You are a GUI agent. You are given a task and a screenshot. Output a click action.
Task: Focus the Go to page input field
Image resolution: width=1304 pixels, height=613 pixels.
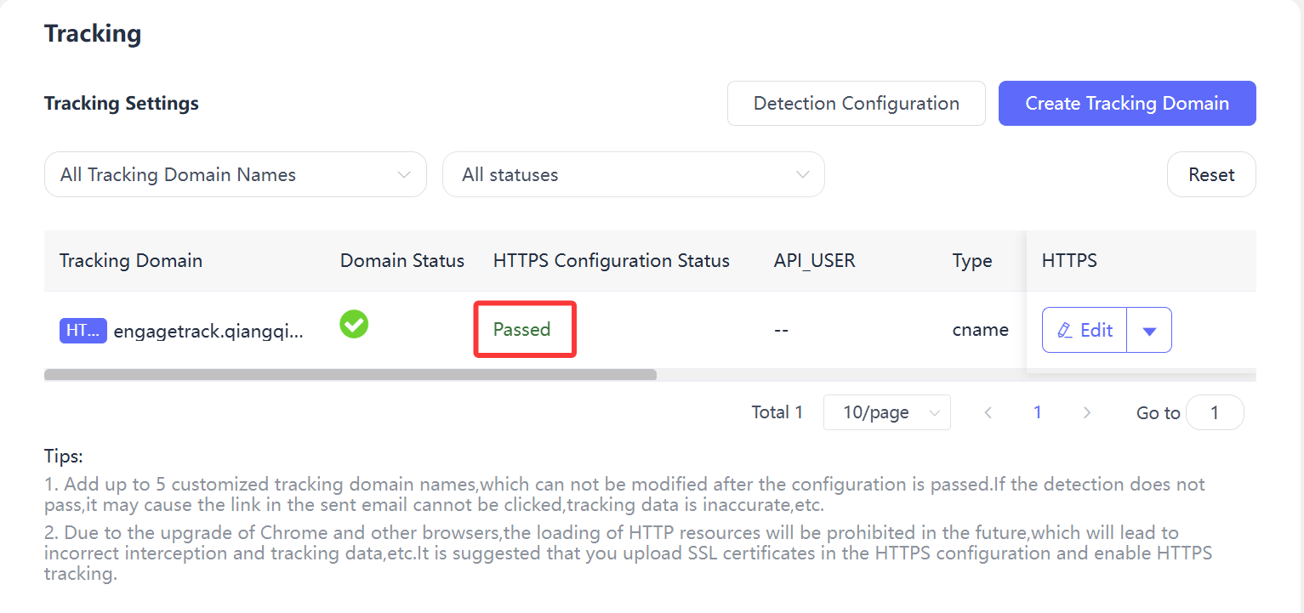coord(1215,412)
